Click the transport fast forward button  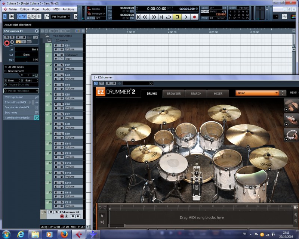point(154,17)
